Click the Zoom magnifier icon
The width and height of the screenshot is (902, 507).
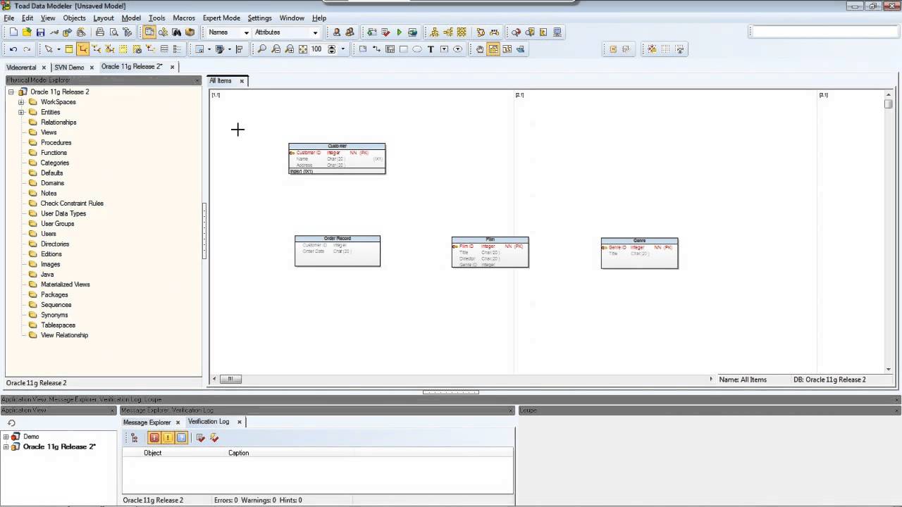[262, 49]
